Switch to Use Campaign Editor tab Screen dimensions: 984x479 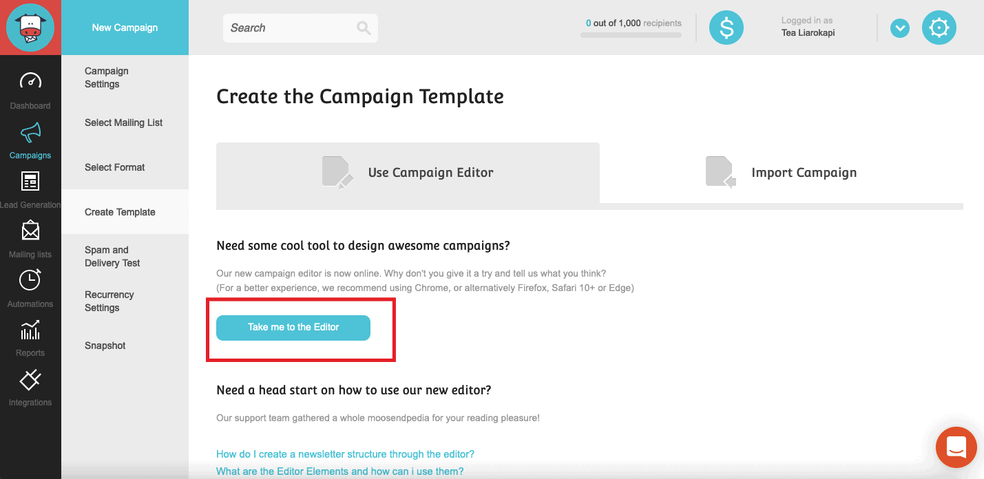408,173
